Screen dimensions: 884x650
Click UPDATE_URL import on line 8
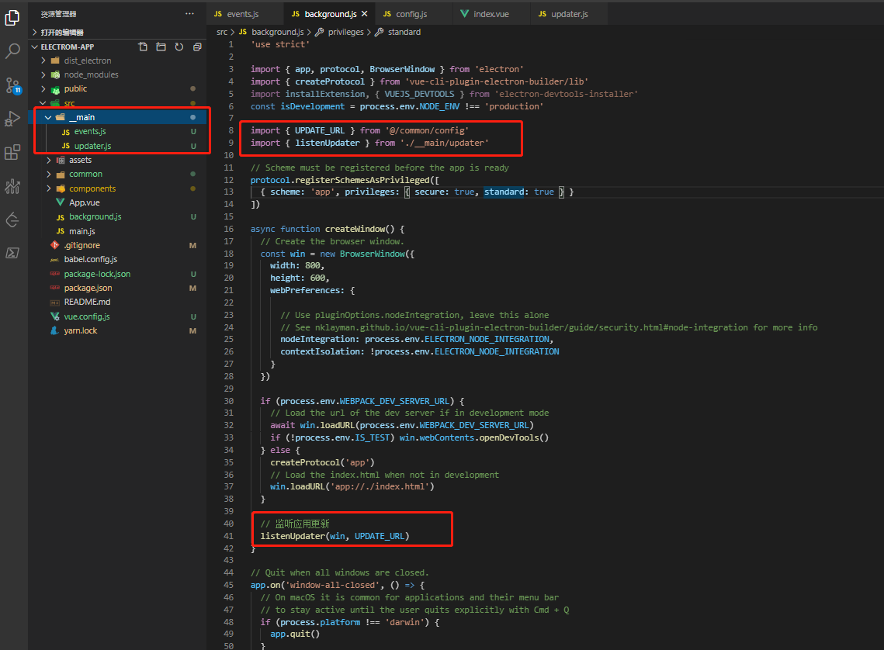(319, 130)
